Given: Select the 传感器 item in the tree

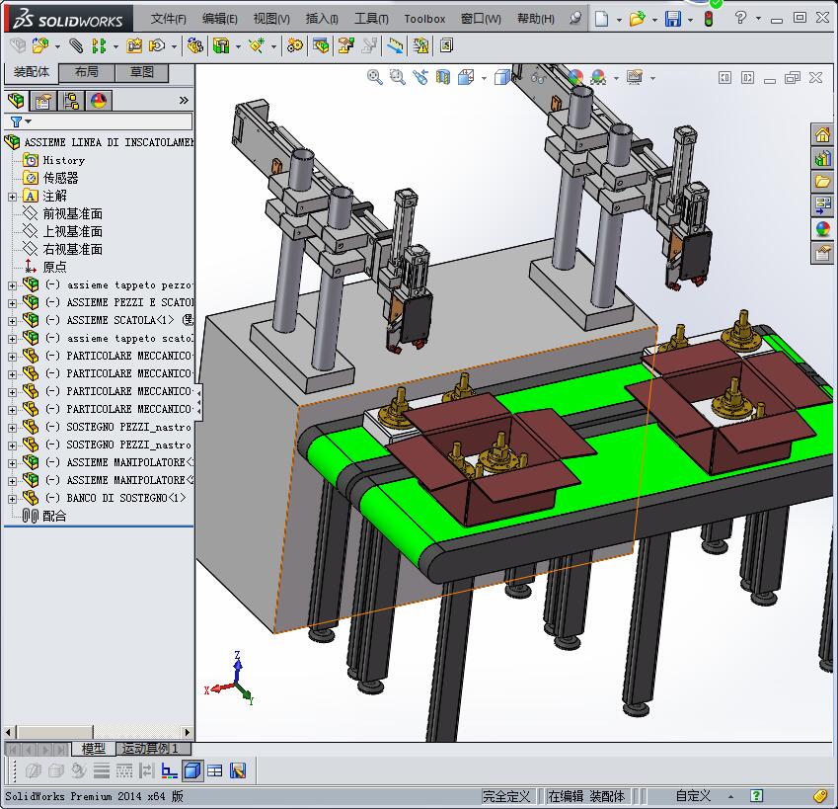Looking at the screenshot, I should 60,178.
